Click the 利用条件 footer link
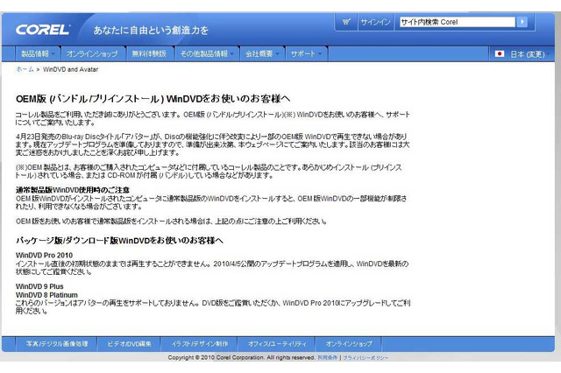 tap(327, 357)
